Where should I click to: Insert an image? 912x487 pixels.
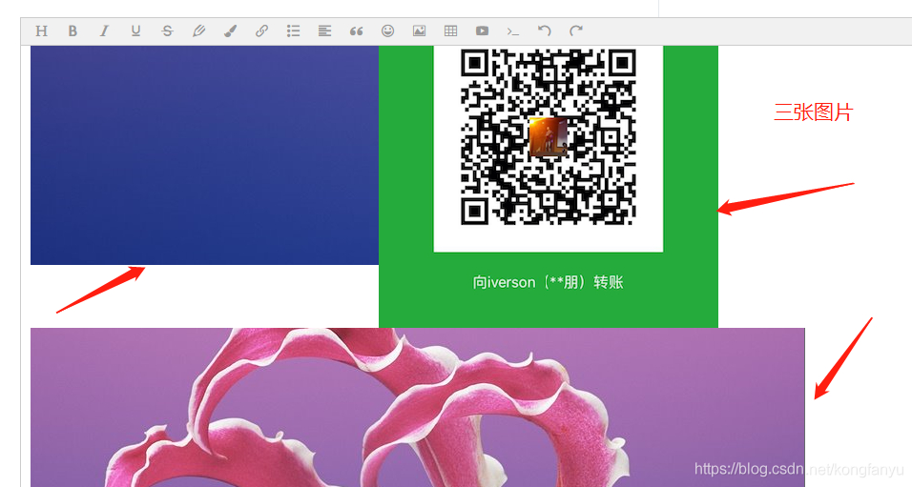click(419, 30)
